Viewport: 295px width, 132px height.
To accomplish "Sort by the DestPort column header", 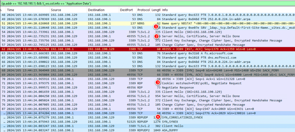I will click(128, 10).
